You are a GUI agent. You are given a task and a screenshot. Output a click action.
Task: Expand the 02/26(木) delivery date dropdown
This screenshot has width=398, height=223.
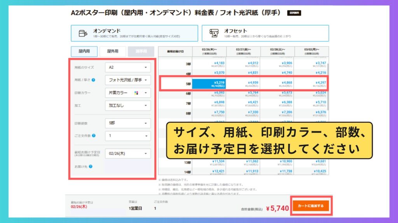127,154
